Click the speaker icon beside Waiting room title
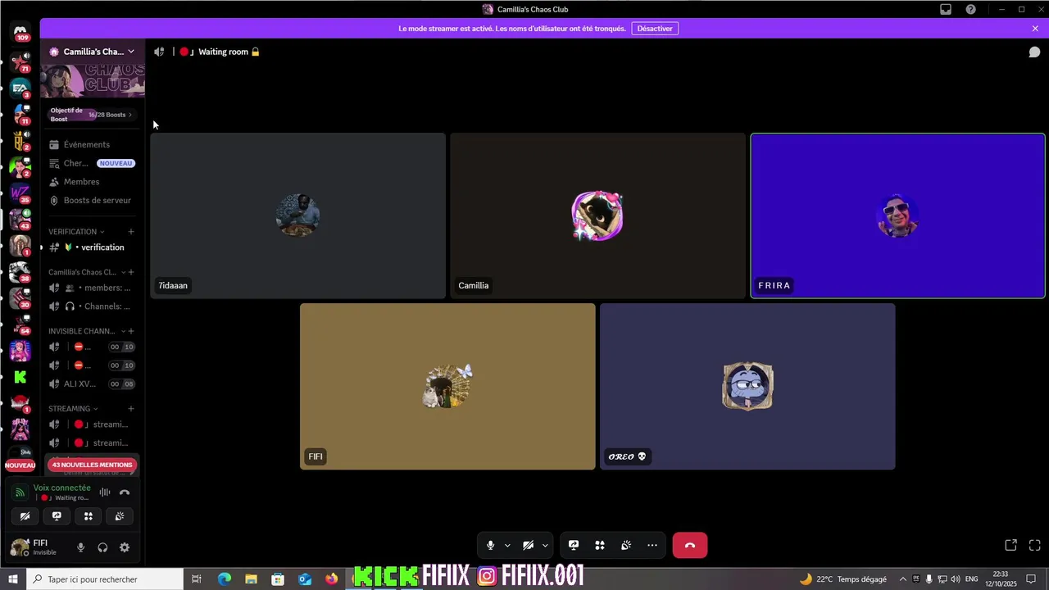Screen dimensions: 1049x590 159,52
